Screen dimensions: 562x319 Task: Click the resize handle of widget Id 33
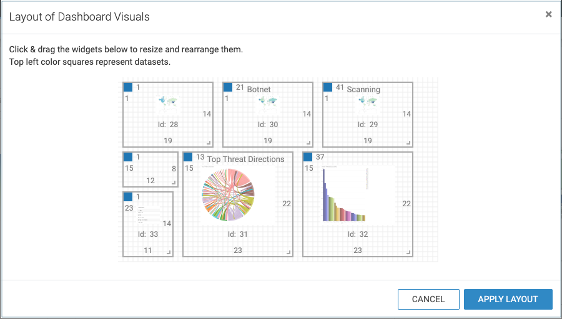coord(169,252)
